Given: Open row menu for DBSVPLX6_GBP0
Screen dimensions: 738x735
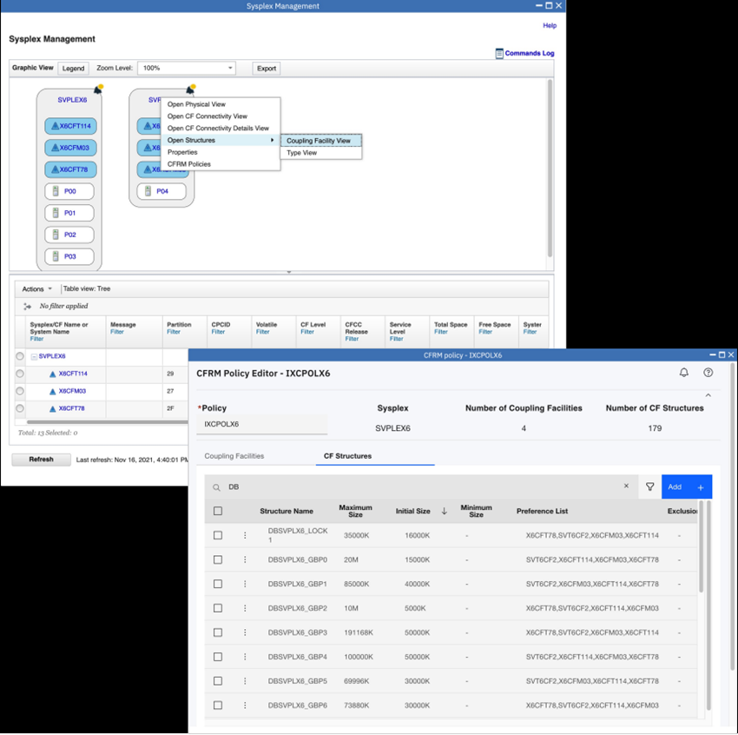Looking at the screenshot, I should [245, 560].
